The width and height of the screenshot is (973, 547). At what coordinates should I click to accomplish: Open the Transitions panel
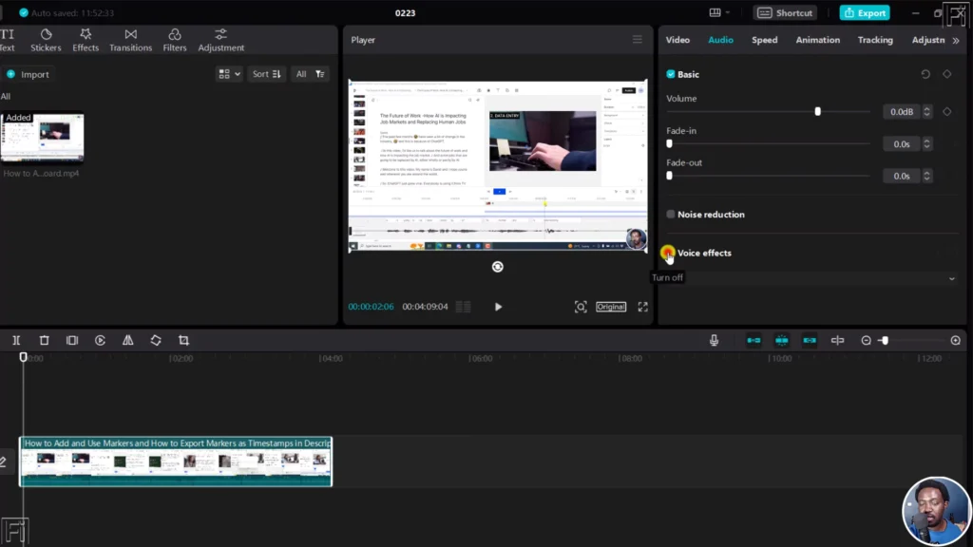point(130,40)
